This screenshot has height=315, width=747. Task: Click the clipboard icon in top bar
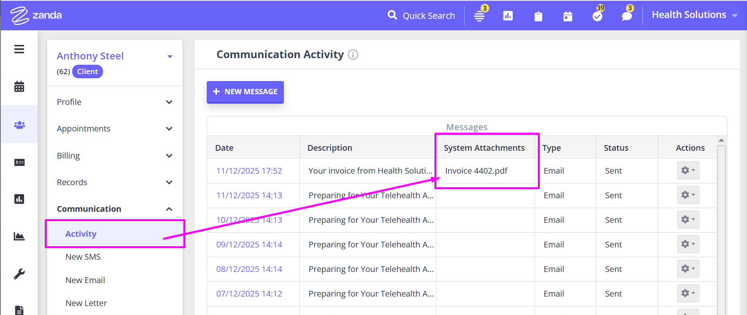[x=538, y=16]
